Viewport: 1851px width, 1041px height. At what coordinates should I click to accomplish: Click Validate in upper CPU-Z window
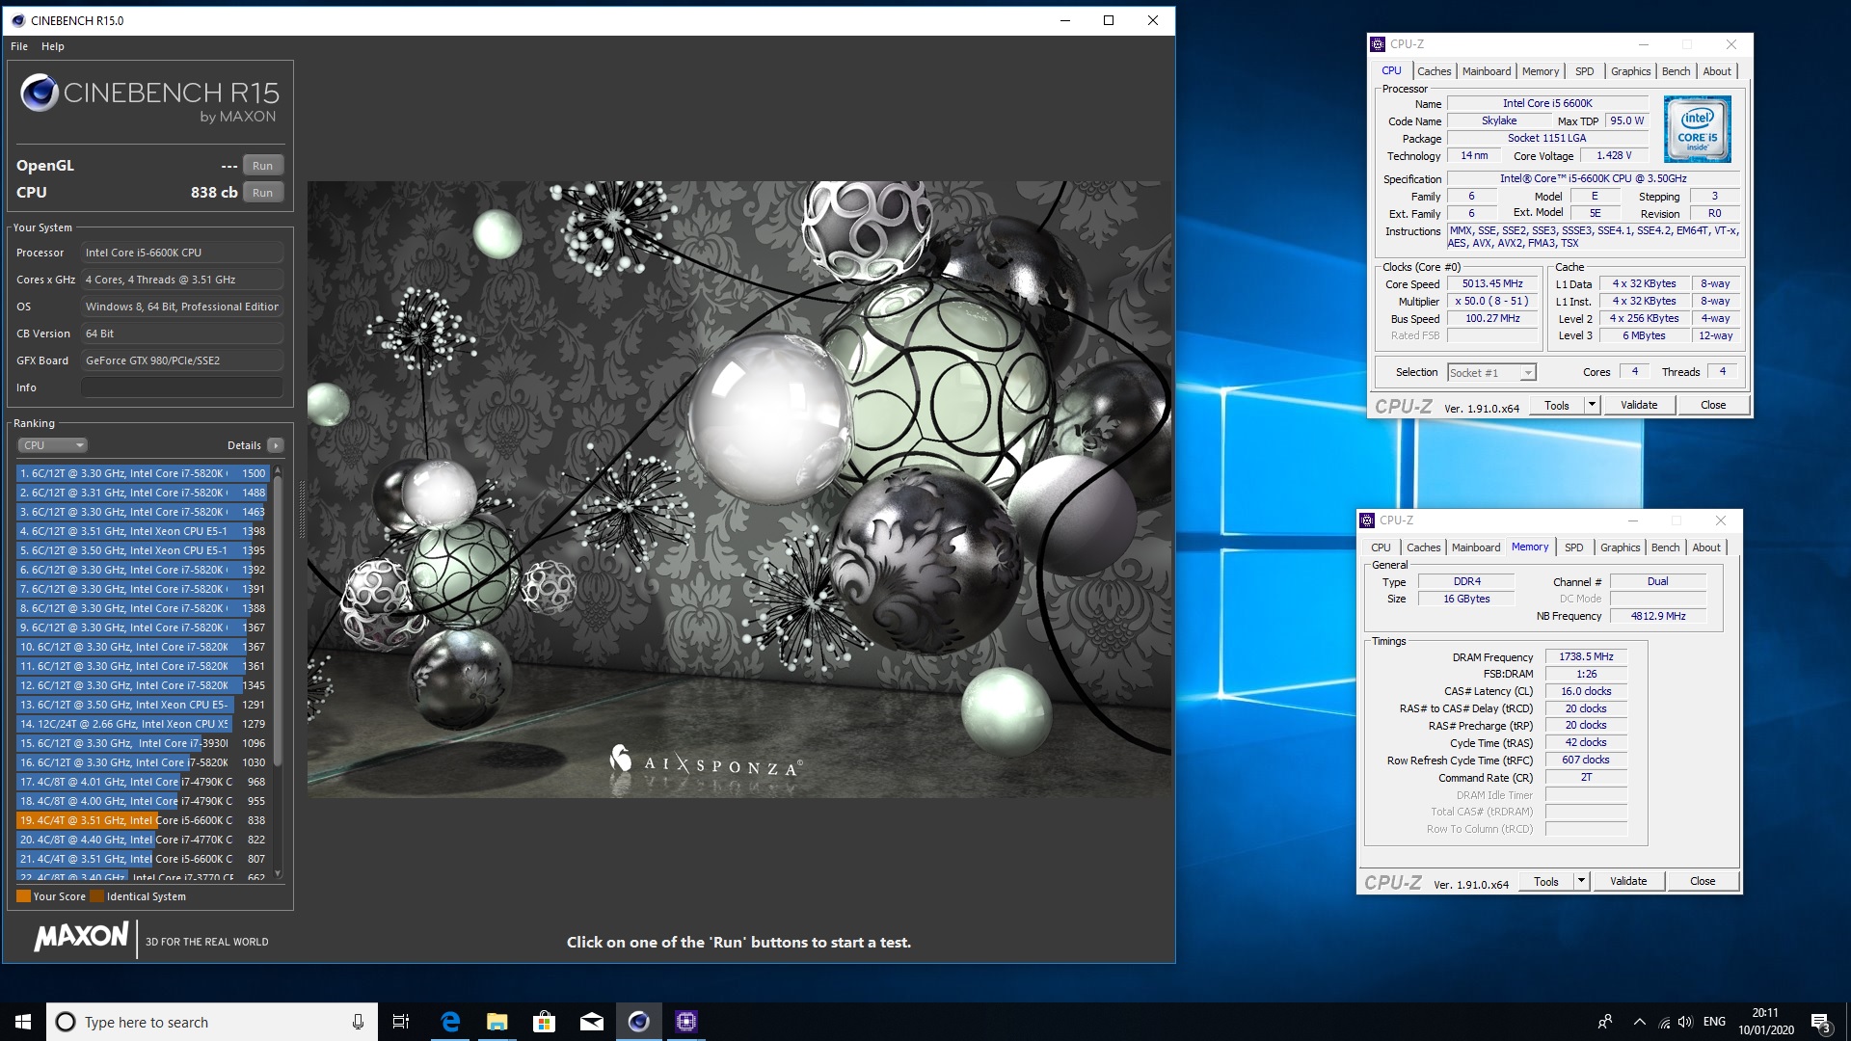point(1639,406)
